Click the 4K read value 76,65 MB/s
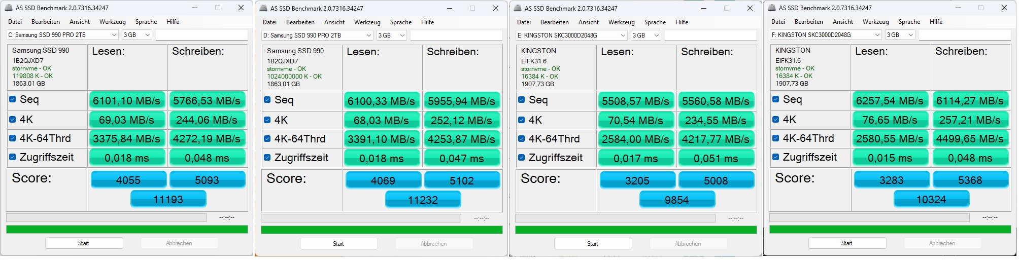 click(x=890, y=120)
